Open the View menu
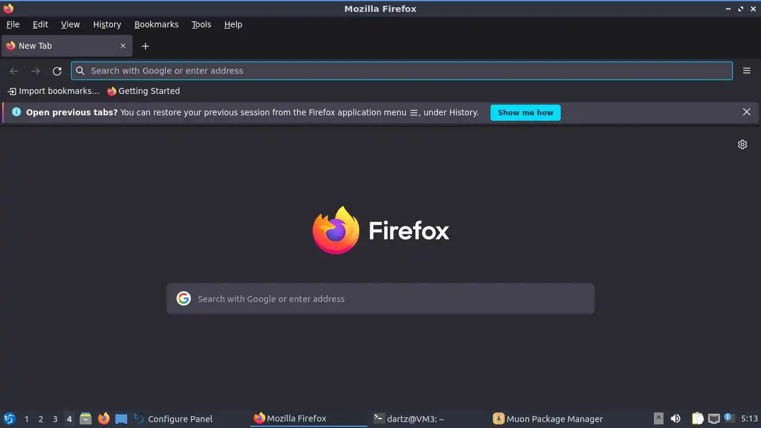This screenshot has height=428, width=761. click(x=70, y=24)
